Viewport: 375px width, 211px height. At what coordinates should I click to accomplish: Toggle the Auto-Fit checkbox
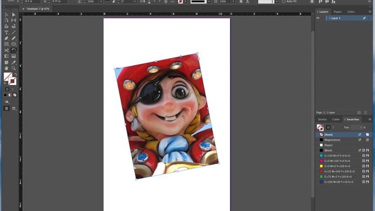click(x=284, y=1)
